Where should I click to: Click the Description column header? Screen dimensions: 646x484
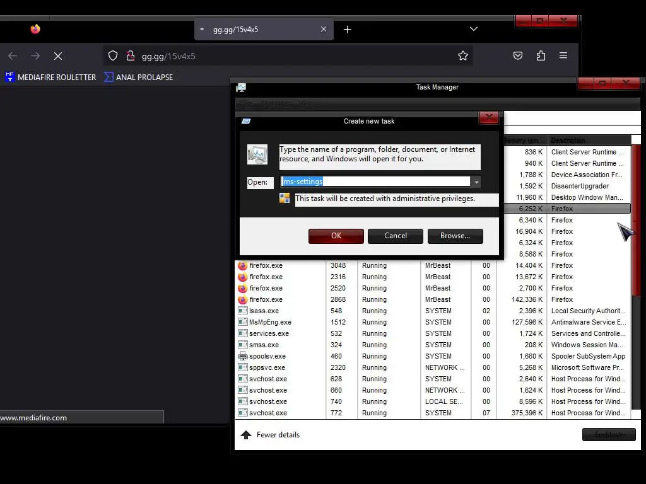click(x=589, y=141)
